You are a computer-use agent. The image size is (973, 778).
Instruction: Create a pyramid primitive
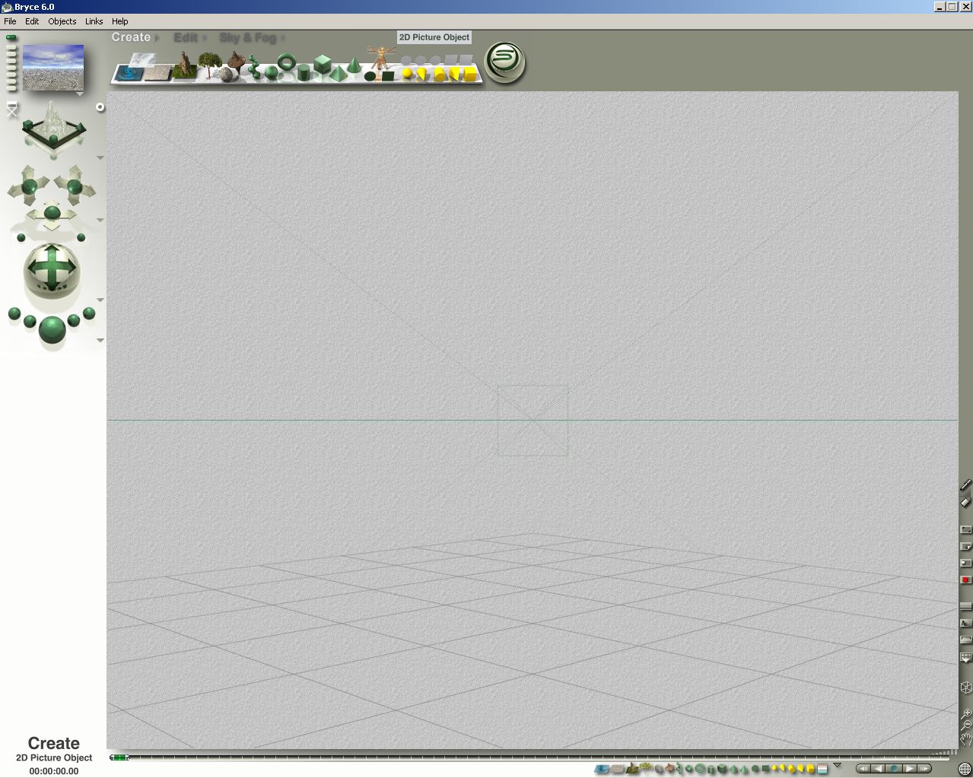tap(339, 74)
